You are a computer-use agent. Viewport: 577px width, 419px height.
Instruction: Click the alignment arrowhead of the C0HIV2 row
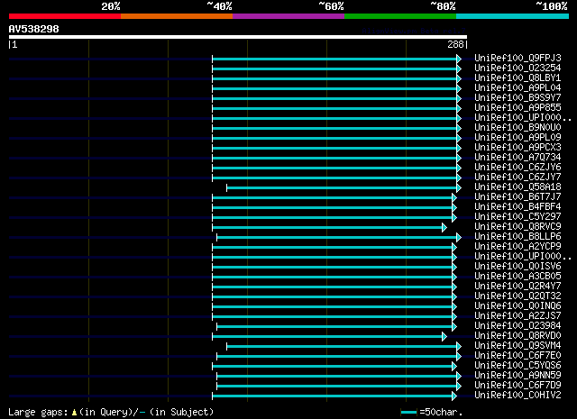(454, 396)
